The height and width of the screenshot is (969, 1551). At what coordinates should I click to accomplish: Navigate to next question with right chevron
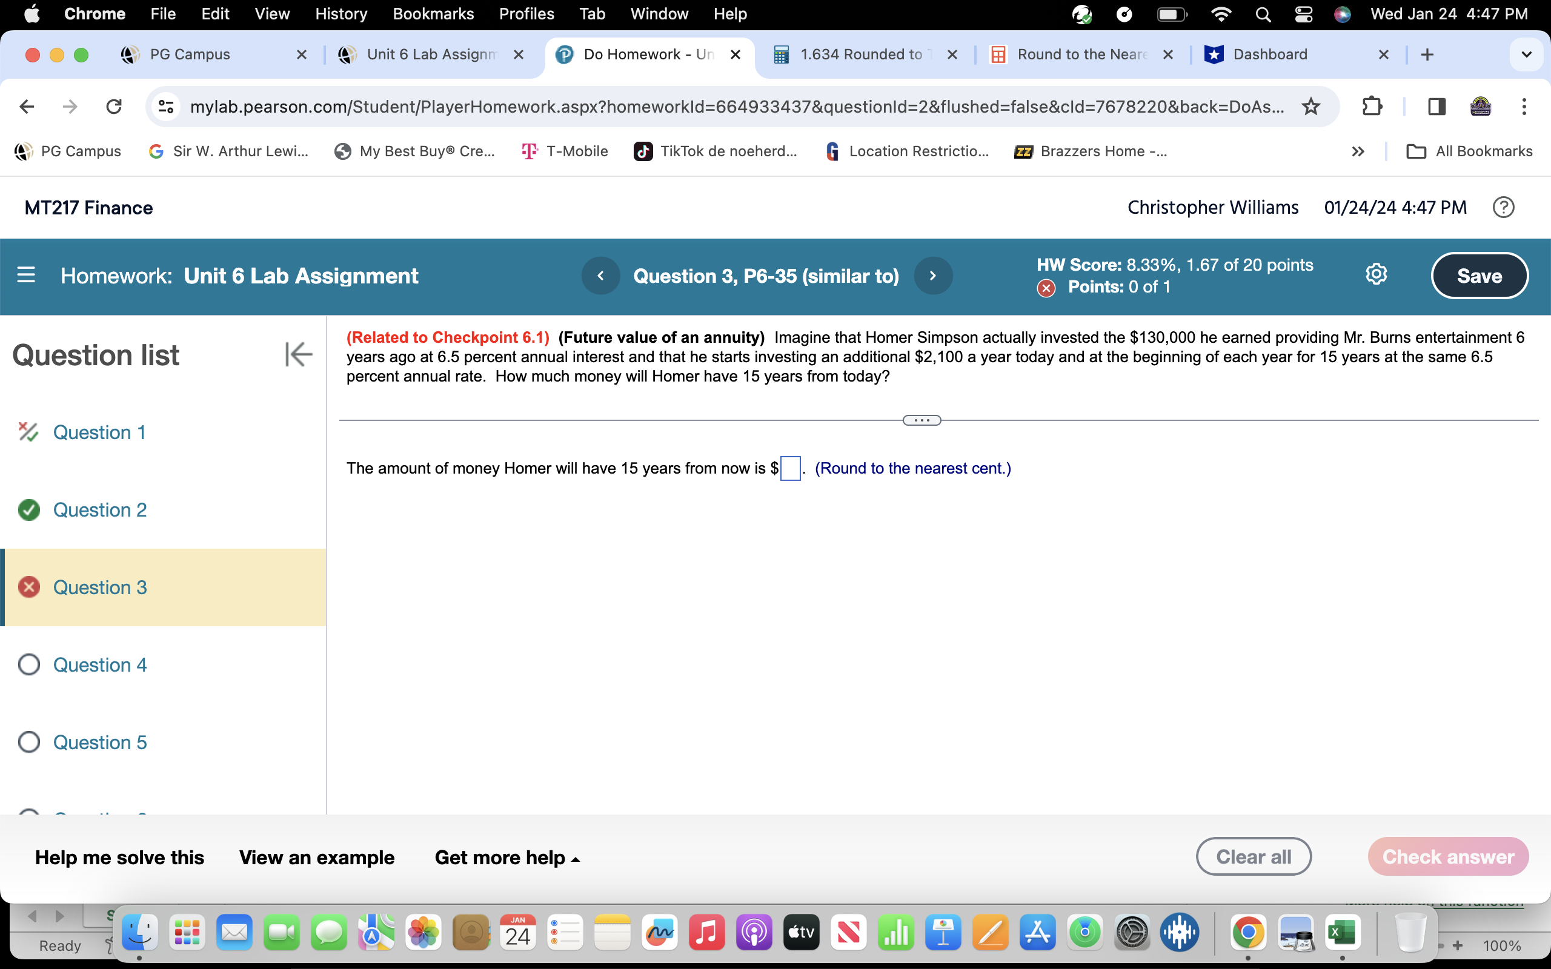click(932, 275)
